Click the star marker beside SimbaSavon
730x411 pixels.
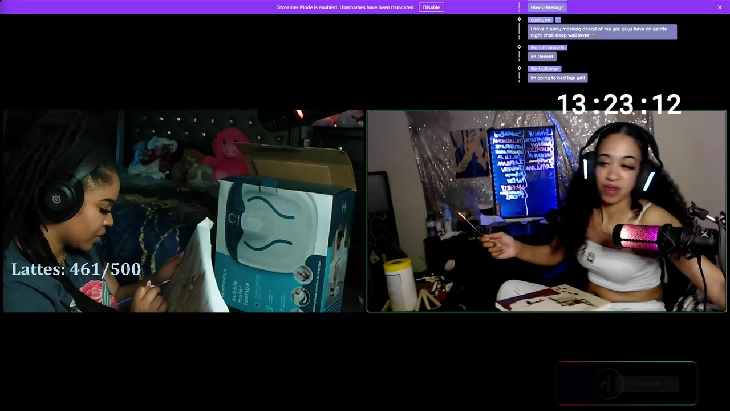(519, 68)
